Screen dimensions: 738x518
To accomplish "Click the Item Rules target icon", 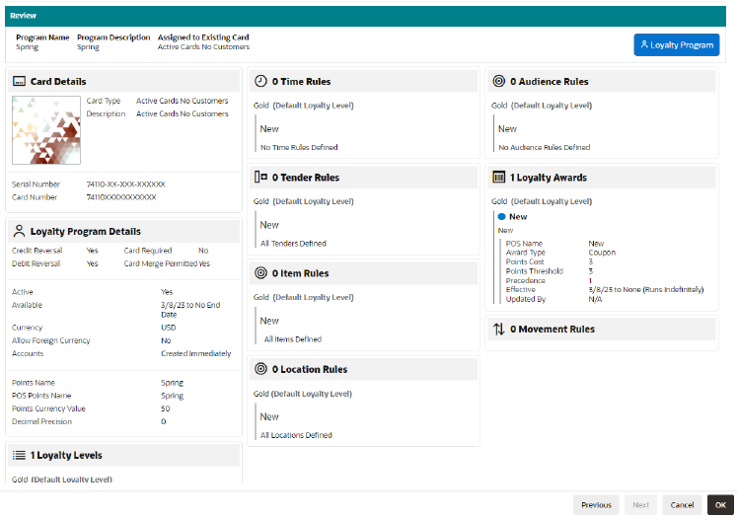I will (x=260, y=273).
